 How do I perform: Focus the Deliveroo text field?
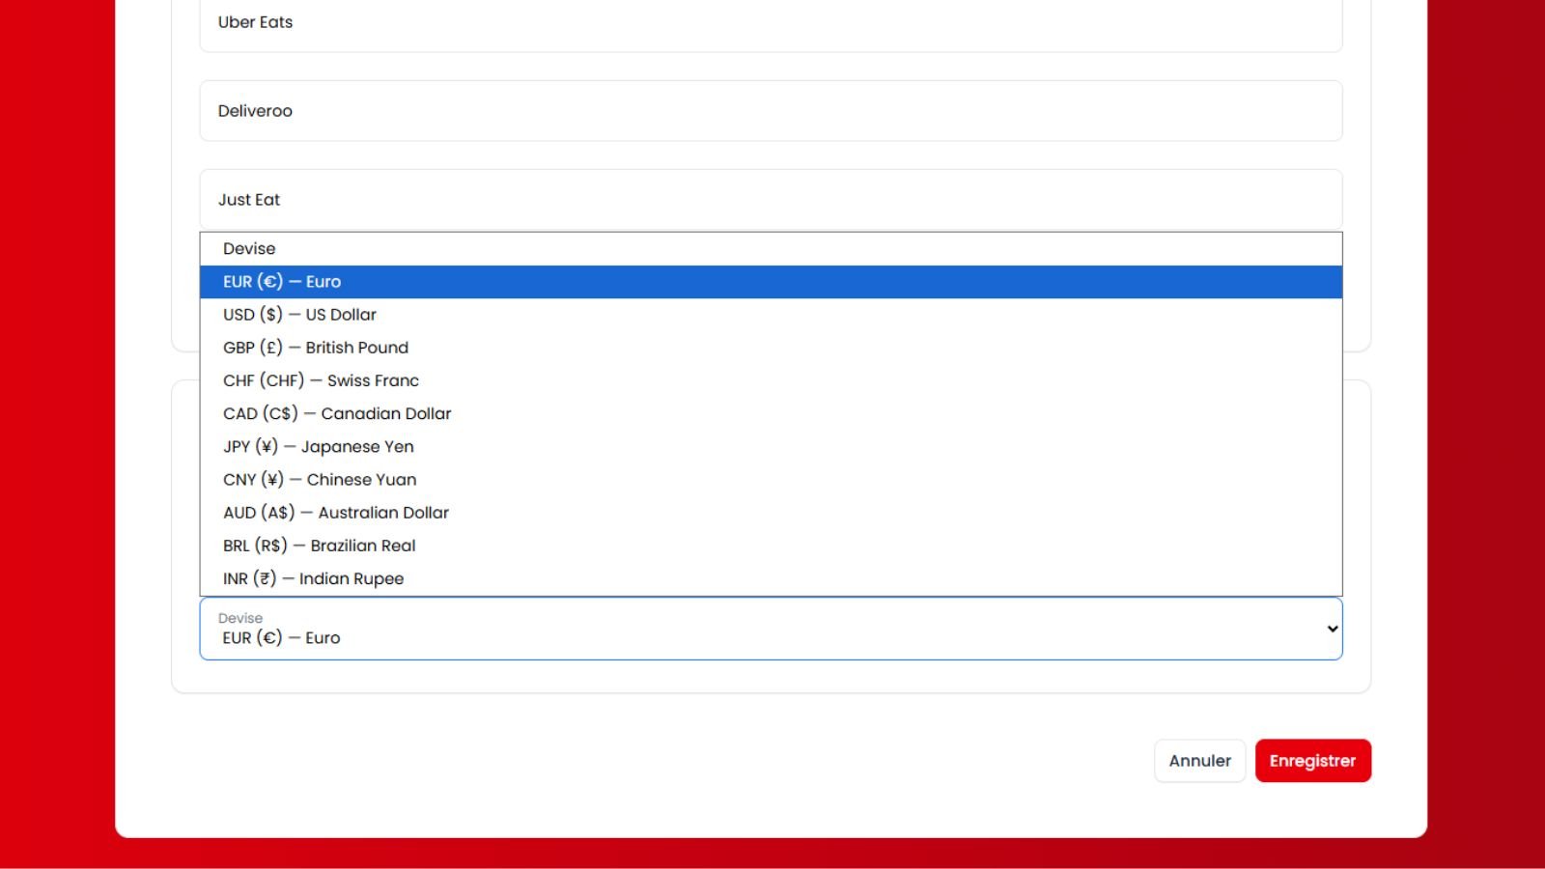pyautogui.click(x=770, y=111)
